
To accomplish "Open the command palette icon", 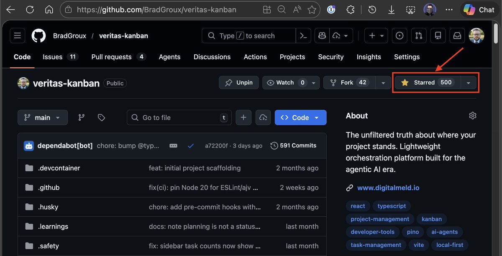I will pos(302,36).
